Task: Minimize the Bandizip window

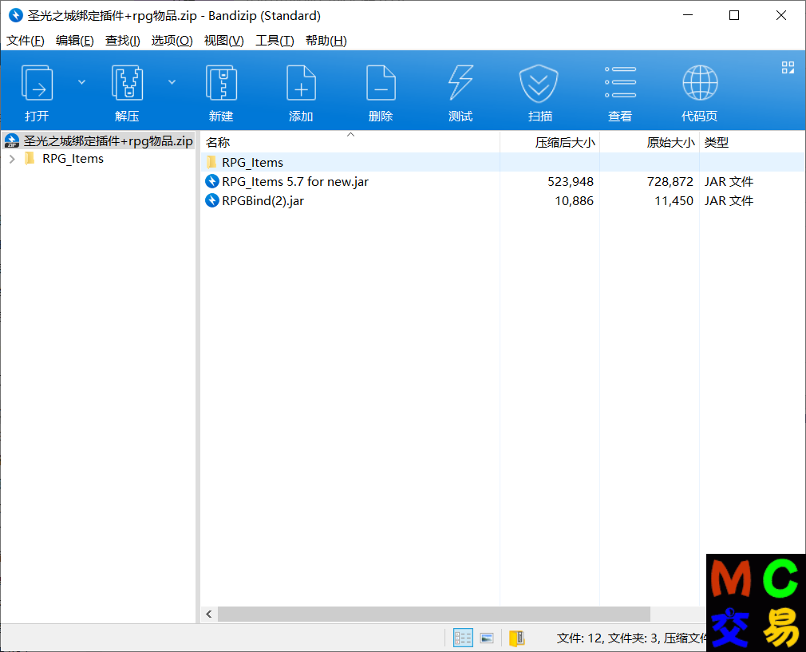Action: coord(688,15)
